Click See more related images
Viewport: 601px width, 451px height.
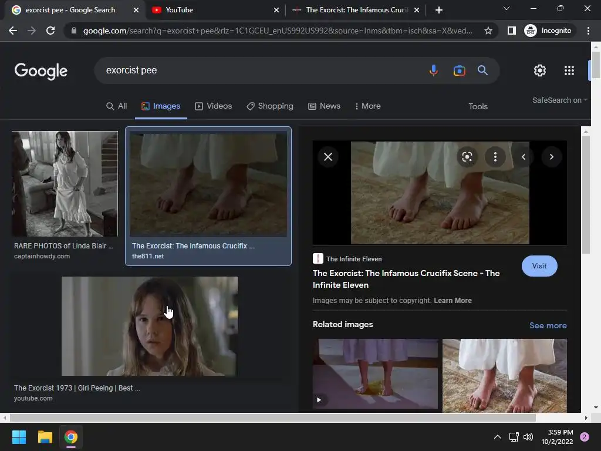click(548, 325)
